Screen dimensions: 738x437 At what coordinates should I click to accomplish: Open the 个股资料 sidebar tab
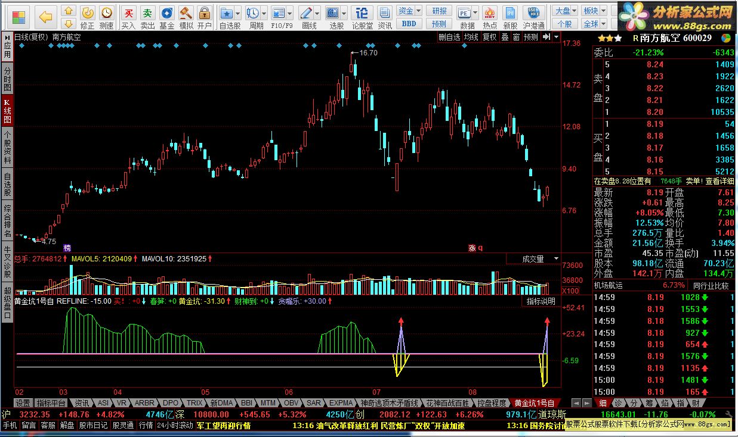(7, 148)
